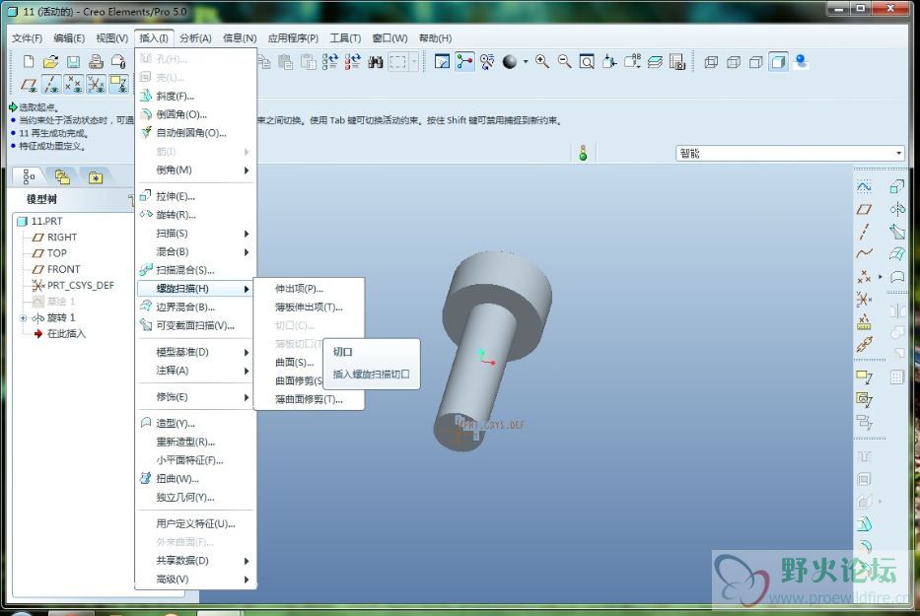
Task: Click the datum point tool on right toolbar
Action: click(x=864, y=276)
